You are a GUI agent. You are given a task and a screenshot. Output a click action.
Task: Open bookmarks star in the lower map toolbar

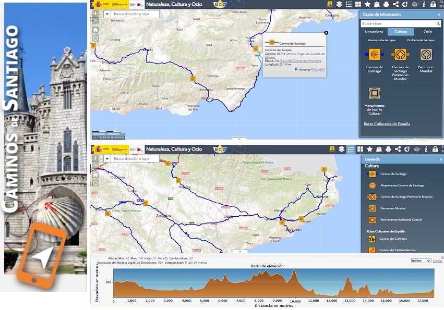pyautogui.click(x=369, y=149)
